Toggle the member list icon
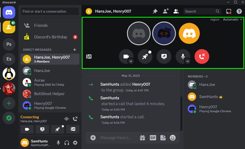245x149 pixels. coord(176,11)
